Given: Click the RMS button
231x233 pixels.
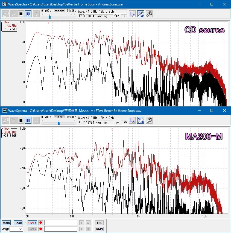Looking at the screenshot, I should coord(100,229).
